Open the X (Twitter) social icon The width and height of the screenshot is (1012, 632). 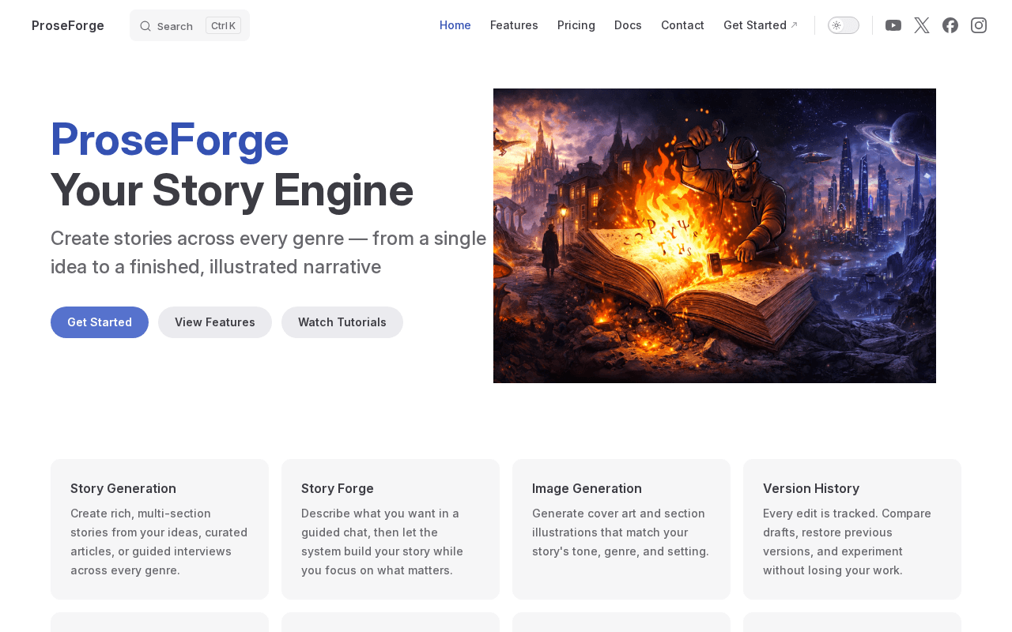pos(922,25)
